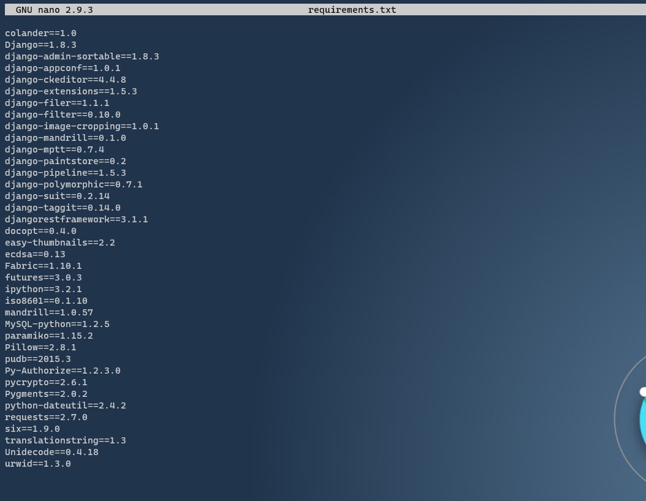Screen dimensions: 646x501
Task: Click the requirements.txt file name in title bar
Action: (352, 10)
